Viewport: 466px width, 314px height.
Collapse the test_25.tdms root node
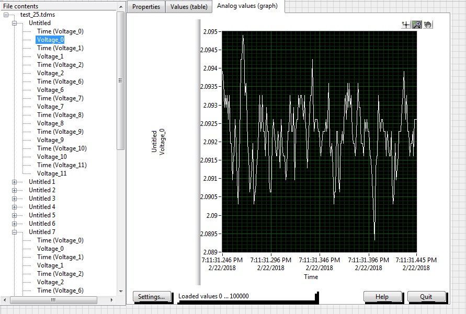tap(6, 15)
